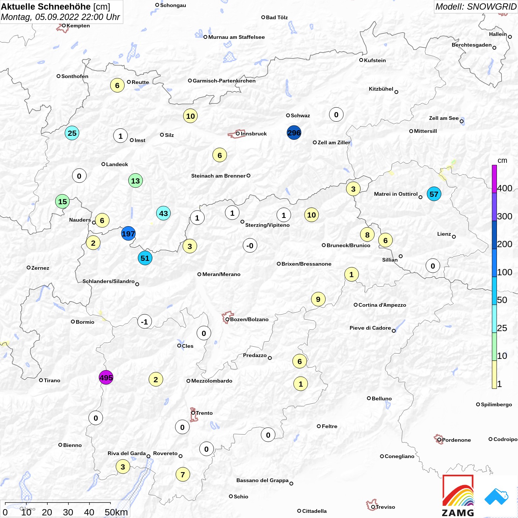518x518 pixels.
Task: Select the 0 marker left of Trento
Action: coord(182,427)
